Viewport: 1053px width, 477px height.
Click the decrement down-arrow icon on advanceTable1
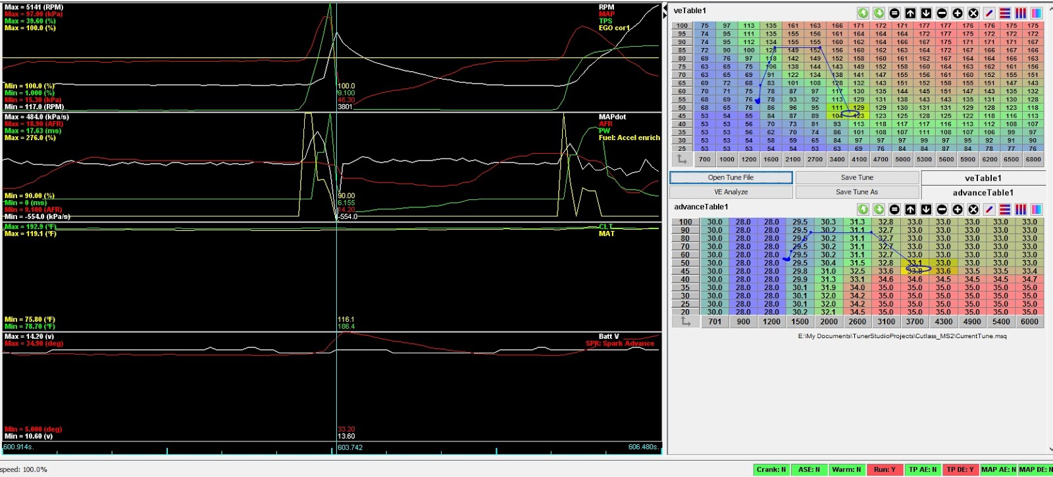[x=926, y=209]
